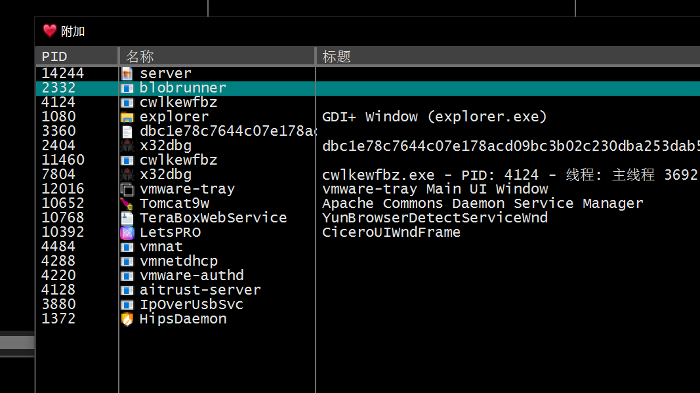Click PID cell 1080
The height and width of the screenshot is (393, 700).
pyautogui.click(x=58, y=117)
